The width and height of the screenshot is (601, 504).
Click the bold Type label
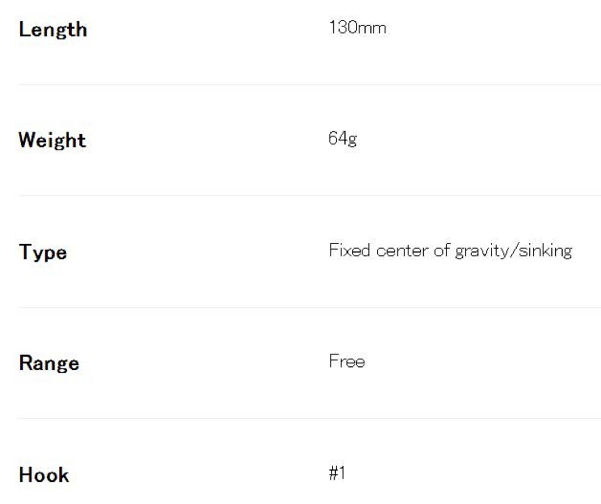tap(43, 252)
